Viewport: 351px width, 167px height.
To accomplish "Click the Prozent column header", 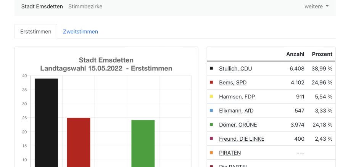I will [322, 54].
